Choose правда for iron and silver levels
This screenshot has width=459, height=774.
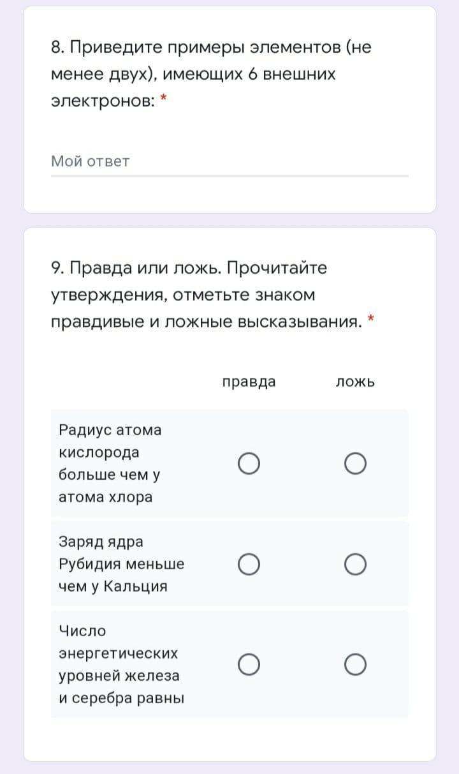(x=249, y=664)
